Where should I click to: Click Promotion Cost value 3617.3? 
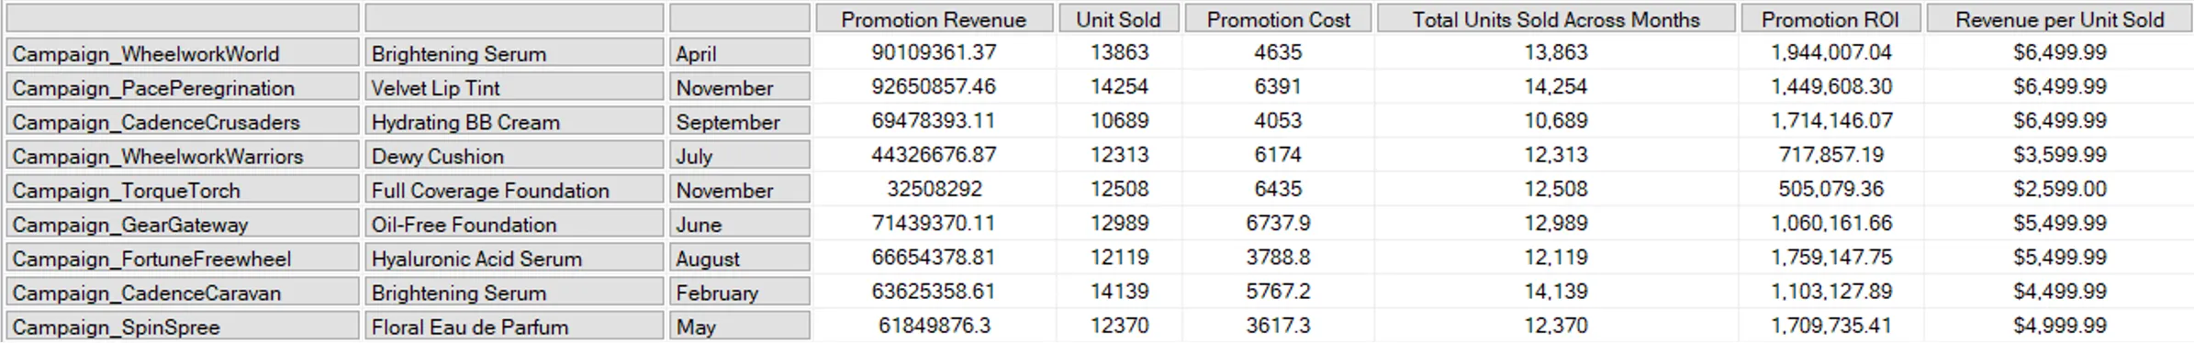tap(1278, 325)
